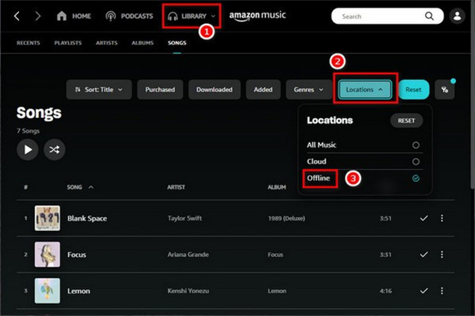
Task: Open the Sort: Title dropdown
Action: click(99, 89)
